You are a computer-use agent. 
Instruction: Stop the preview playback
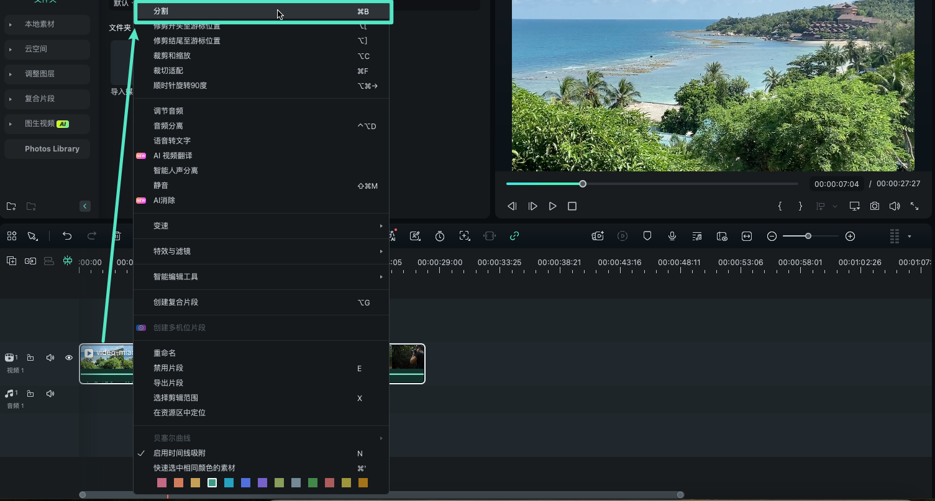coord(572,206)
